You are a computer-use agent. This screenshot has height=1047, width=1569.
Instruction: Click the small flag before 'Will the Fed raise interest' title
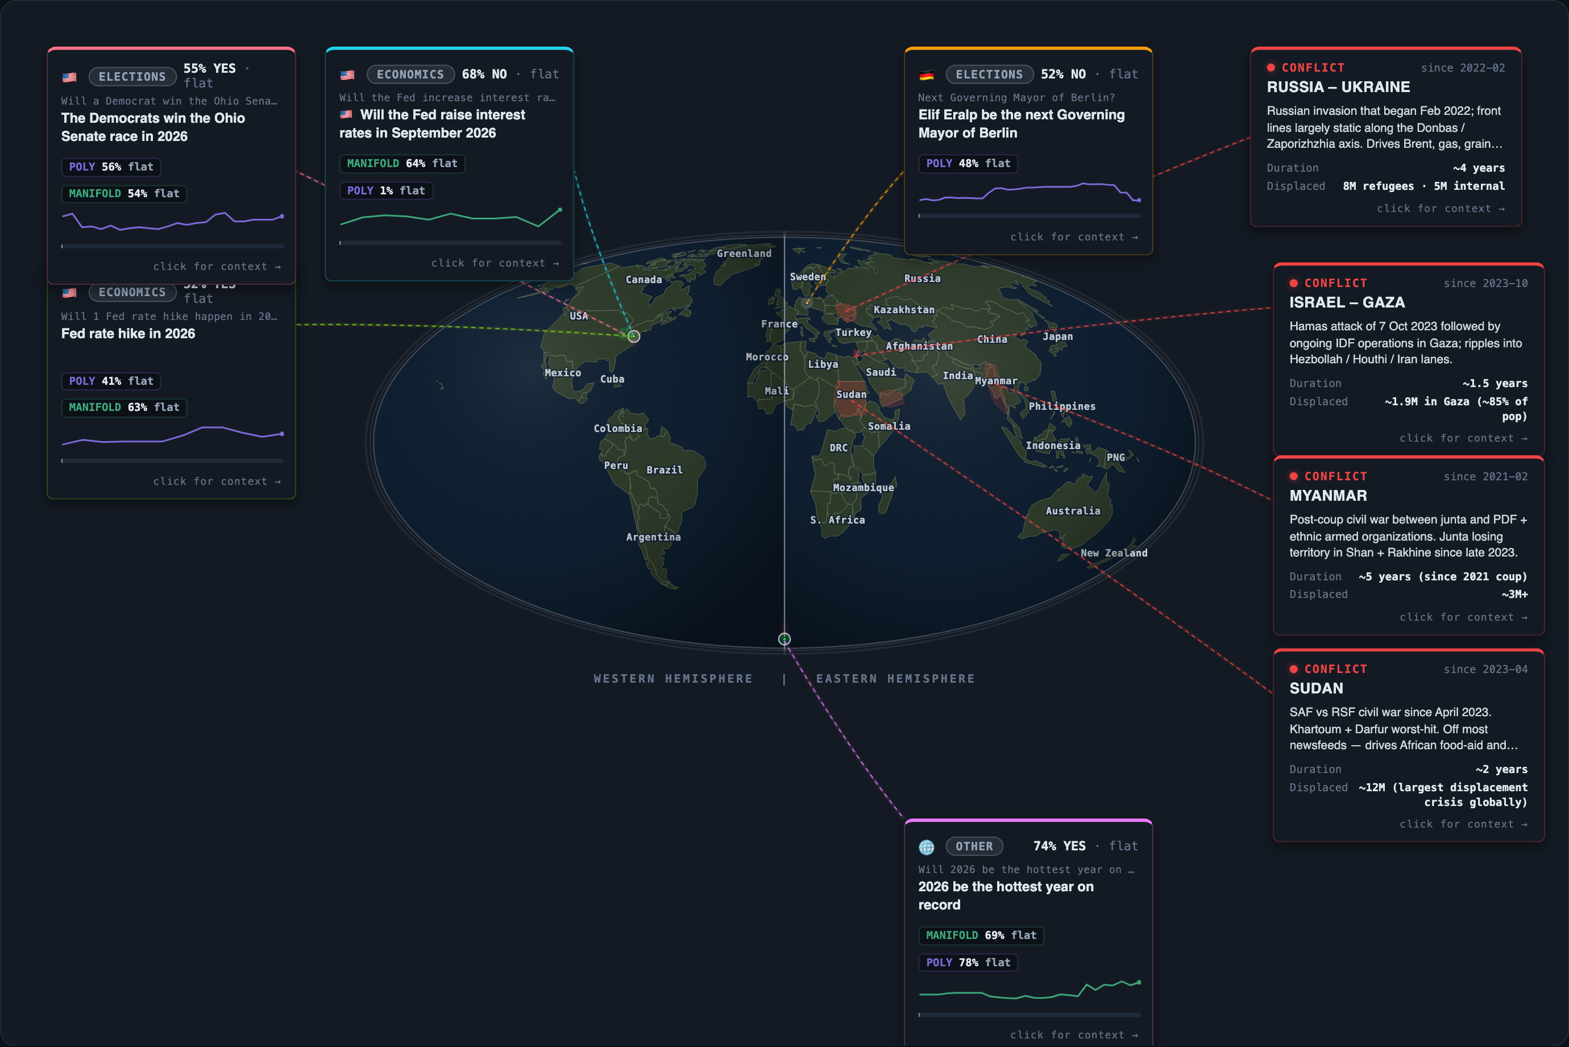tap(346, 115)
